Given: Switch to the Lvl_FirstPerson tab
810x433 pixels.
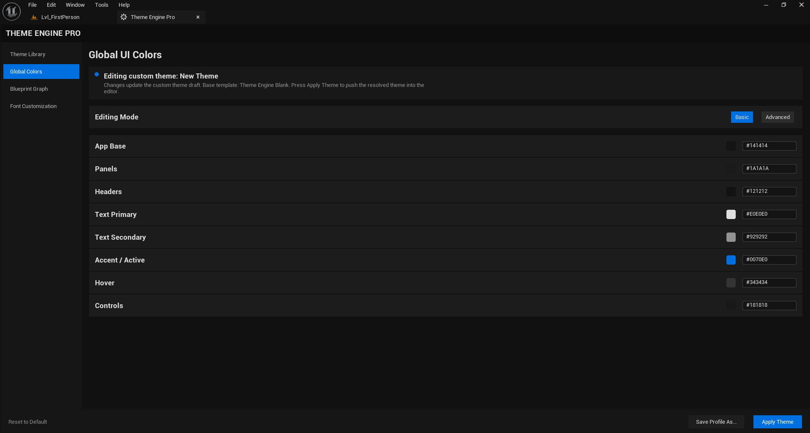Looking at the screenshot, I should 60,17.
